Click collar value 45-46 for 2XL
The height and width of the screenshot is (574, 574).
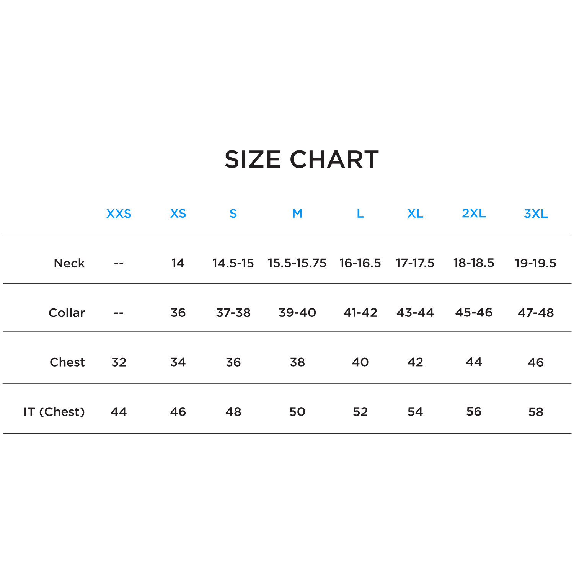click(x=474, y=313)
